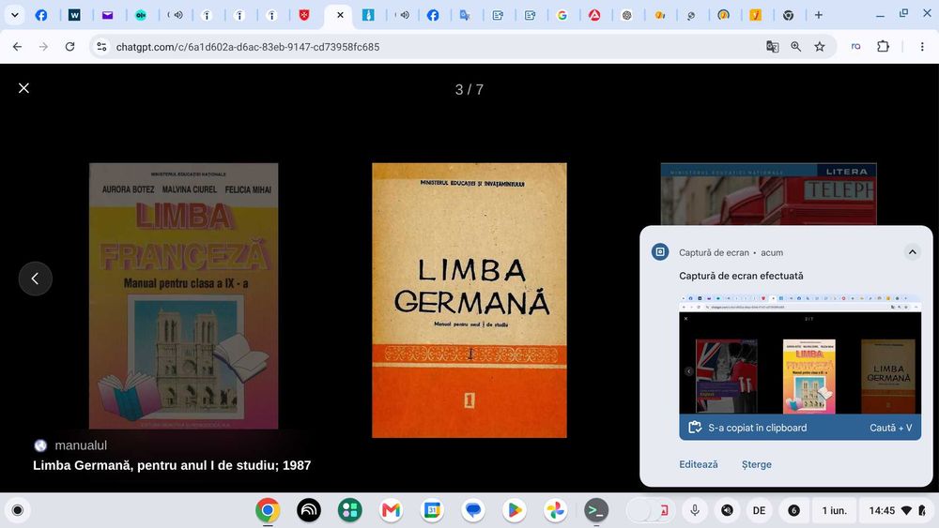
Task: Open a new browser tab
Action: click(x=819, y=15)
